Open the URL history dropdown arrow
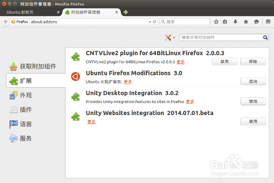 (x=150, y=22)
